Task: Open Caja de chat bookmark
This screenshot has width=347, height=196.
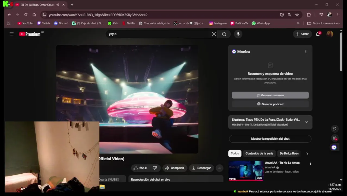Action: coord(88,23)
